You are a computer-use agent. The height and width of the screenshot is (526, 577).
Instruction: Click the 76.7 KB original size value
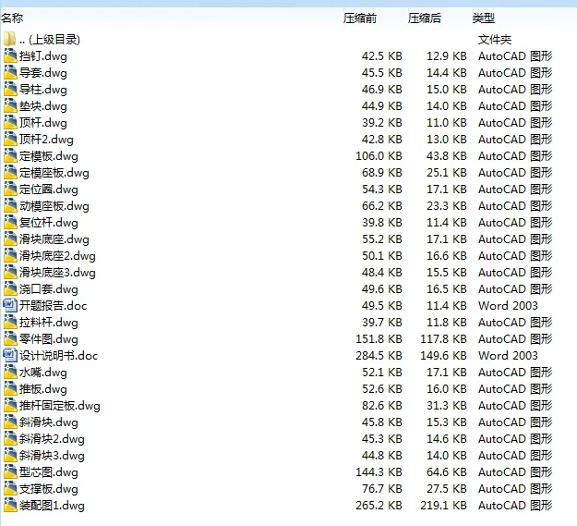(382, 489)
